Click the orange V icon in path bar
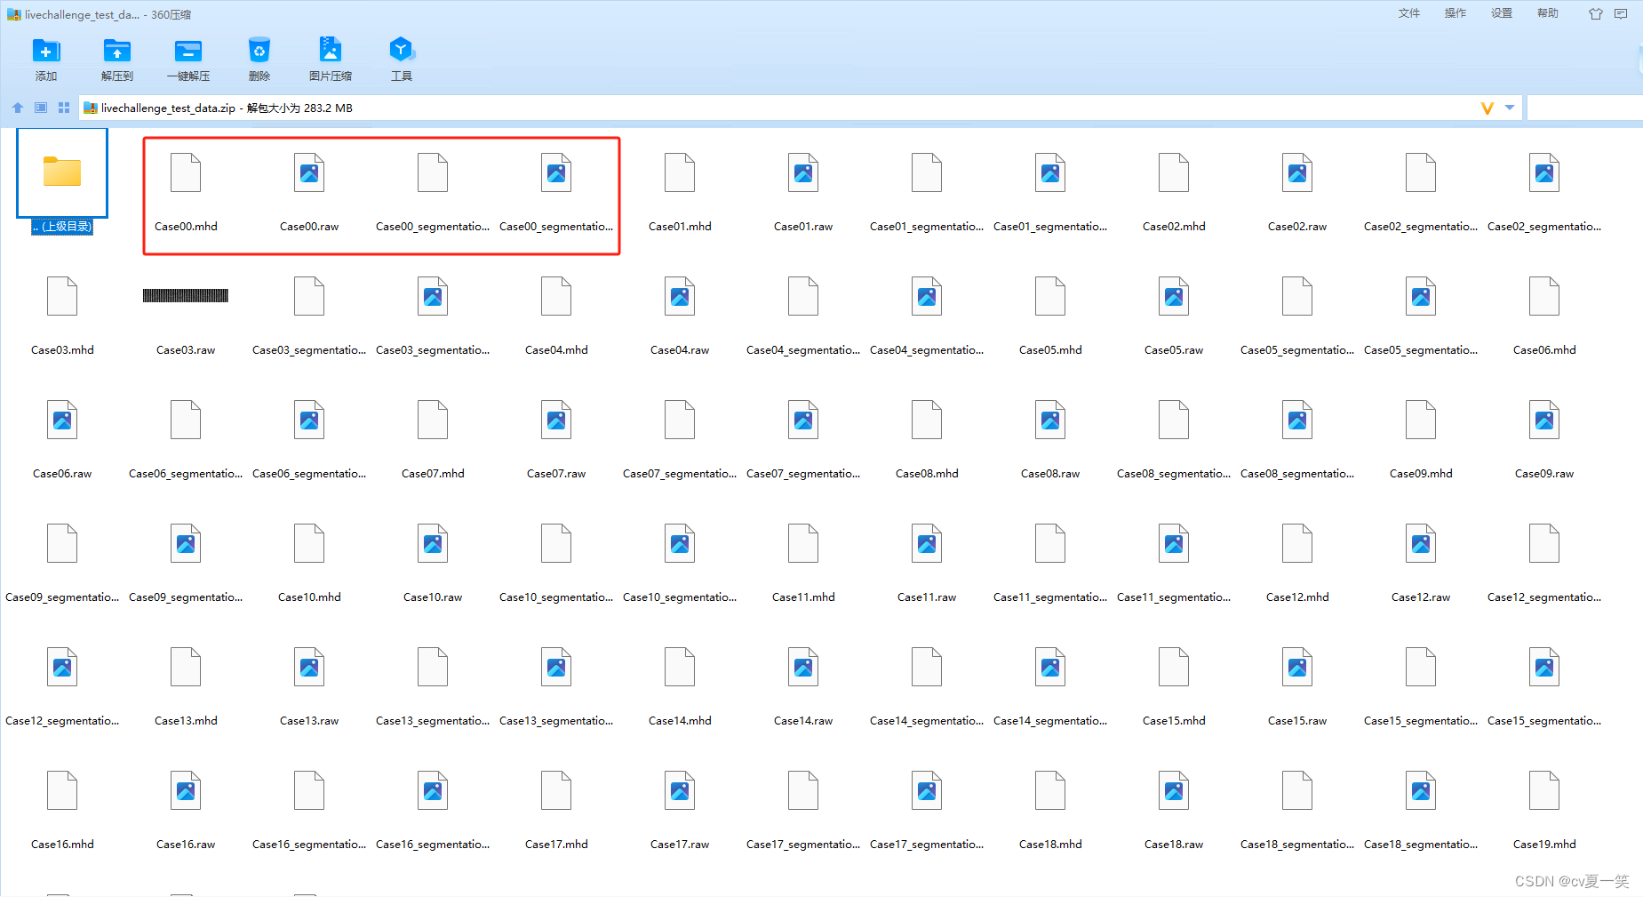 [x=1487, y=108]
